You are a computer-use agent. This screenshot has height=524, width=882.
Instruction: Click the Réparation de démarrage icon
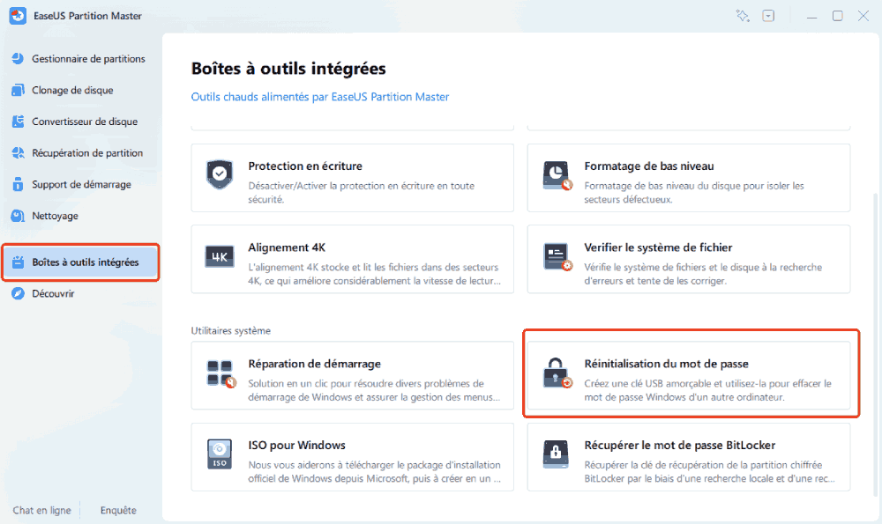(220, 373)
